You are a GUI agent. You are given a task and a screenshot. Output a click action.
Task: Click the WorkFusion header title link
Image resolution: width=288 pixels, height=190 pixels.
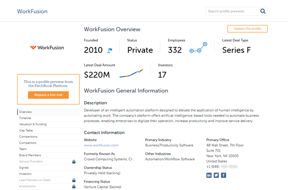click(x=32, y=11)
